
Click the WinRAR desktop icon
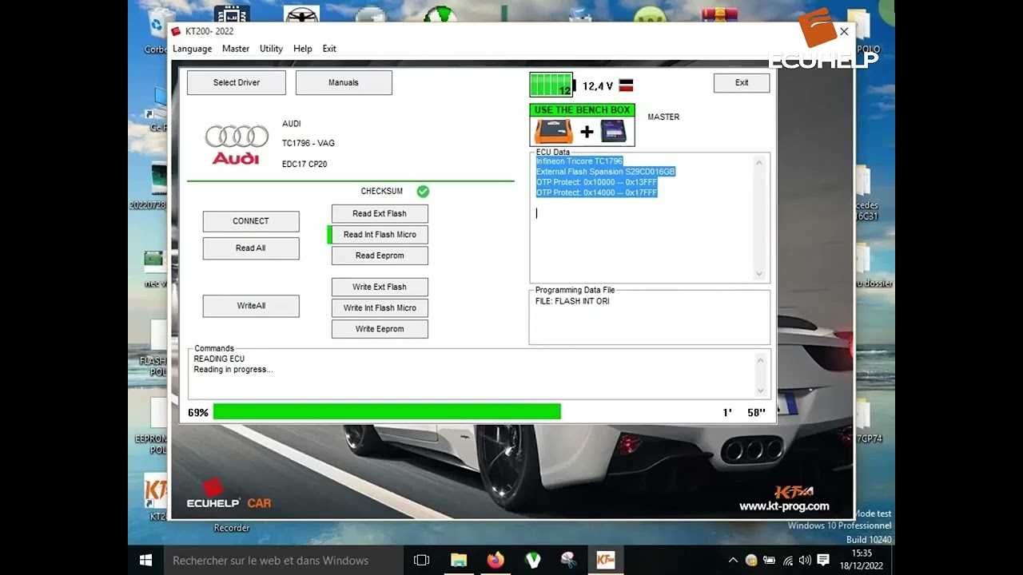click(x=719, y=14)
